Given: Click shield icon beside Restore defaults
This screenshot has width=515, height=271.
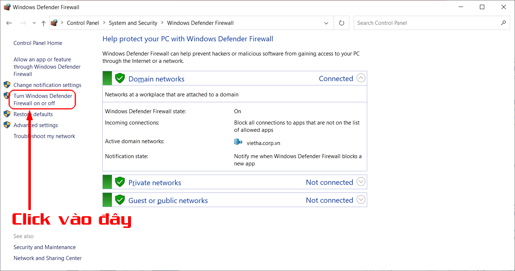Looking at the screenshot, I should tap(7, 114).
